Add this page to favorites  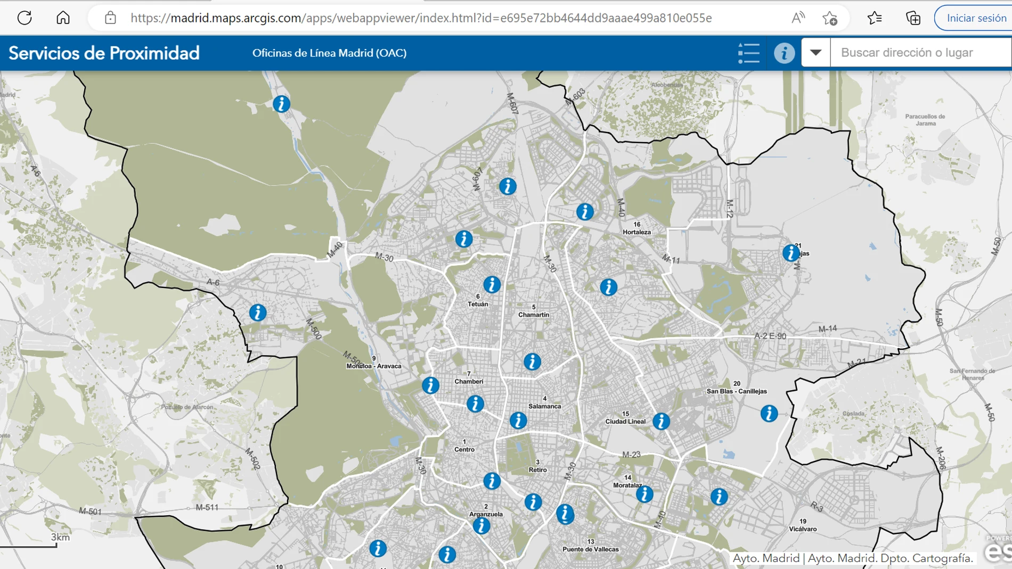pos(830,18)
